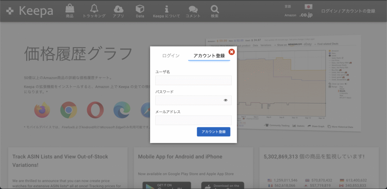387x189 pixels.
Task: Click More Historical Data in graph
Action: (341, 127)
